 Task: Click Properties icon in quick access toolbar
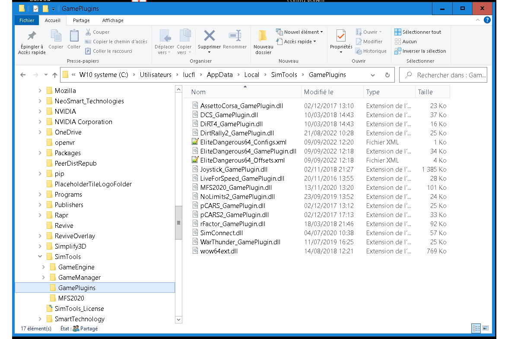click(x=36, y=9)
